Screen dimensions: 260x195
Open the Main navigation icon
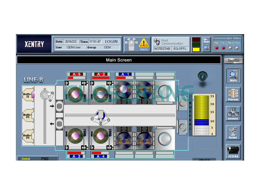tap(233, 75)
